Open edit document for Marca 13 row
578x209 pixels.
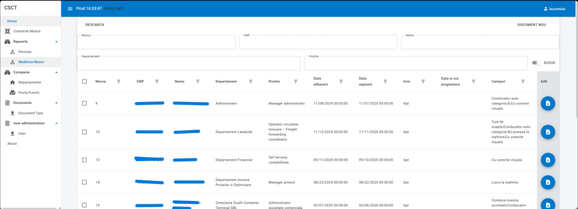pyautogui.click(x=548, y=160)
